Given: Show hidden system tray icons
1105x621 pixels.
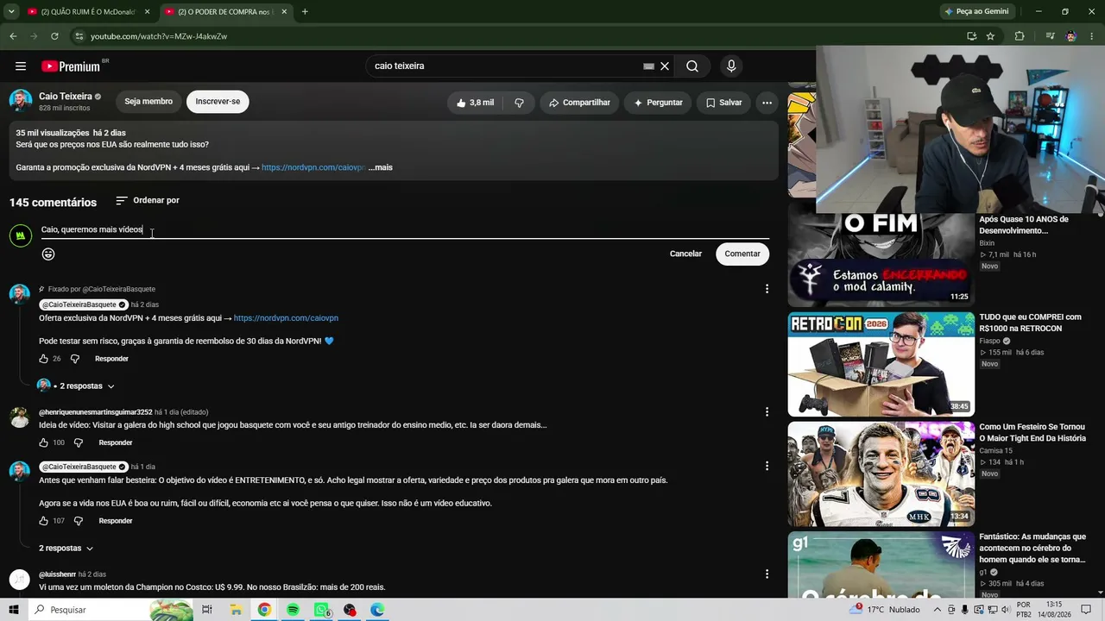Looking at the screenshot, I should 938,610.
